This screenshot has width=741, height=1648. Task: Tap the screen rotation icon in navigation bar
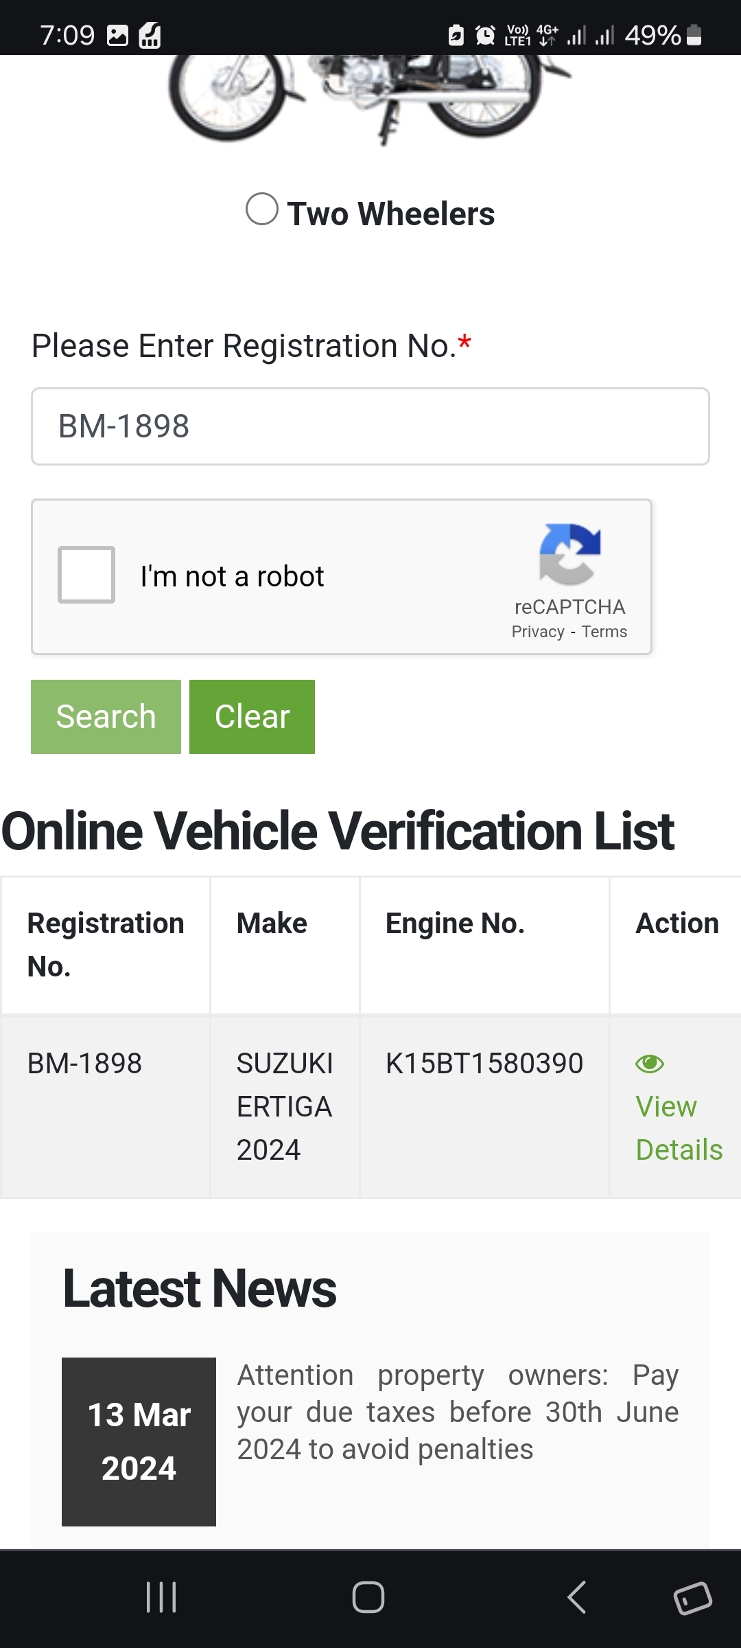pyautogui.click(x=693, y=1598)
